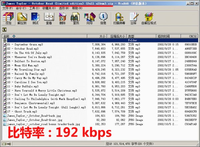Go up one folder level arrow
The width and height of the screenshot is (200, 147).
[x=4, y=30]
